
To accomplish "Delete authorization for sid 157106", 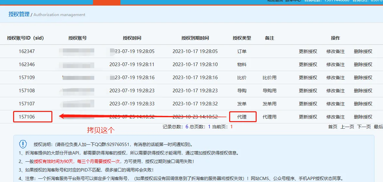I will coord(363,117).
